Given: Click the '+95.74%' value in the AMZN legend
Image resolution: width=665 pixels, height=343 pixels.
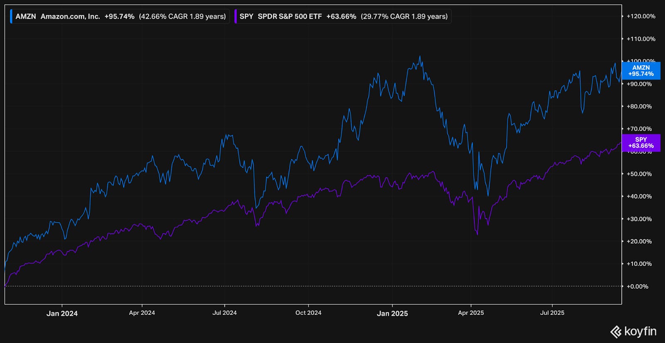Looking at the screenshot, I should (119, 17).
